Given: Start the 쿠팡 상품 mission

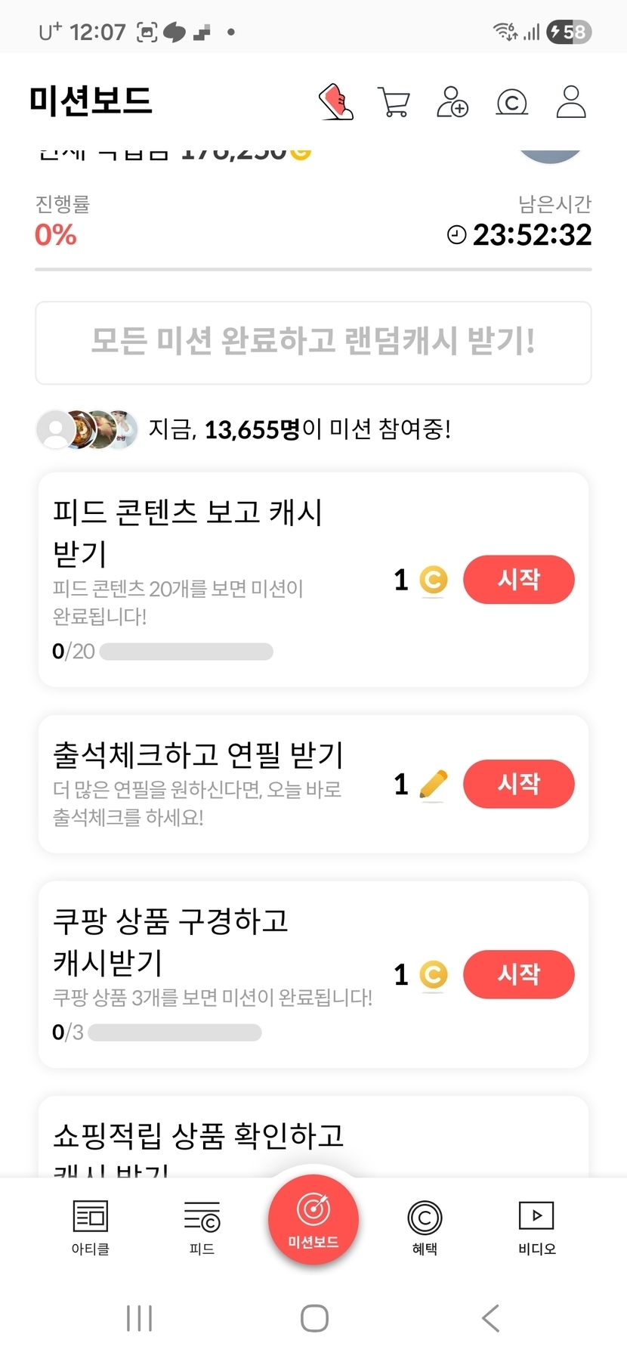Looking at the screenshot, I should pos(518,974).
